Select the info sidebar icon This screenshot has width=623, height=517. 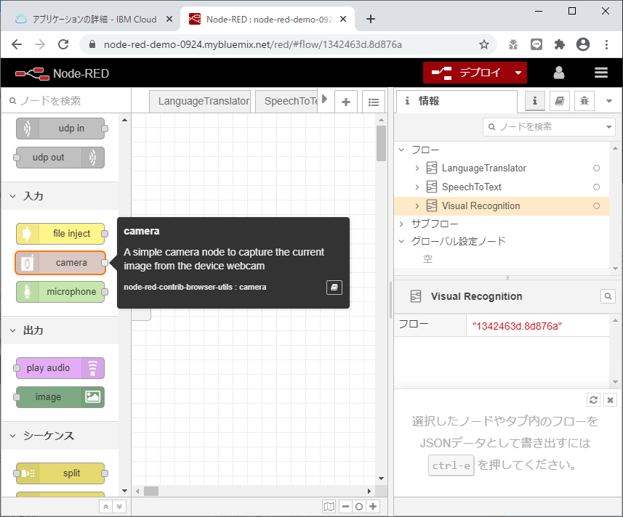point(534,101)
